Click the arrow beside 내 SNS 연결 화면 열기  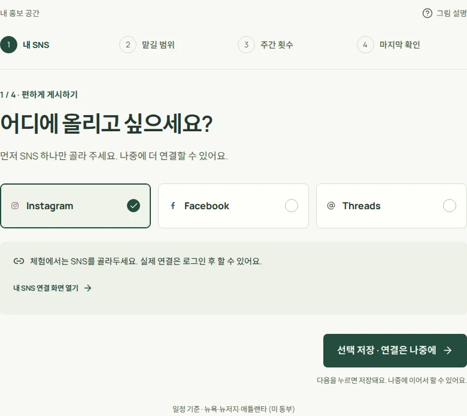click(x=87, y=288)
